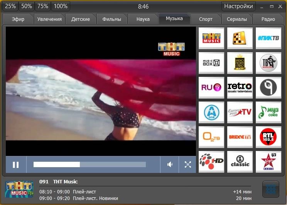The width and height of the screenshot is (287, 205).
Task: Set window size to 50%
Action: pos(27,6)
